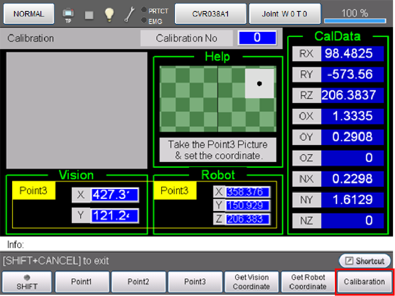The height and width of the screenshot is (296, 395).
Task: Click the light bulb icon
Action: point(109,15)
